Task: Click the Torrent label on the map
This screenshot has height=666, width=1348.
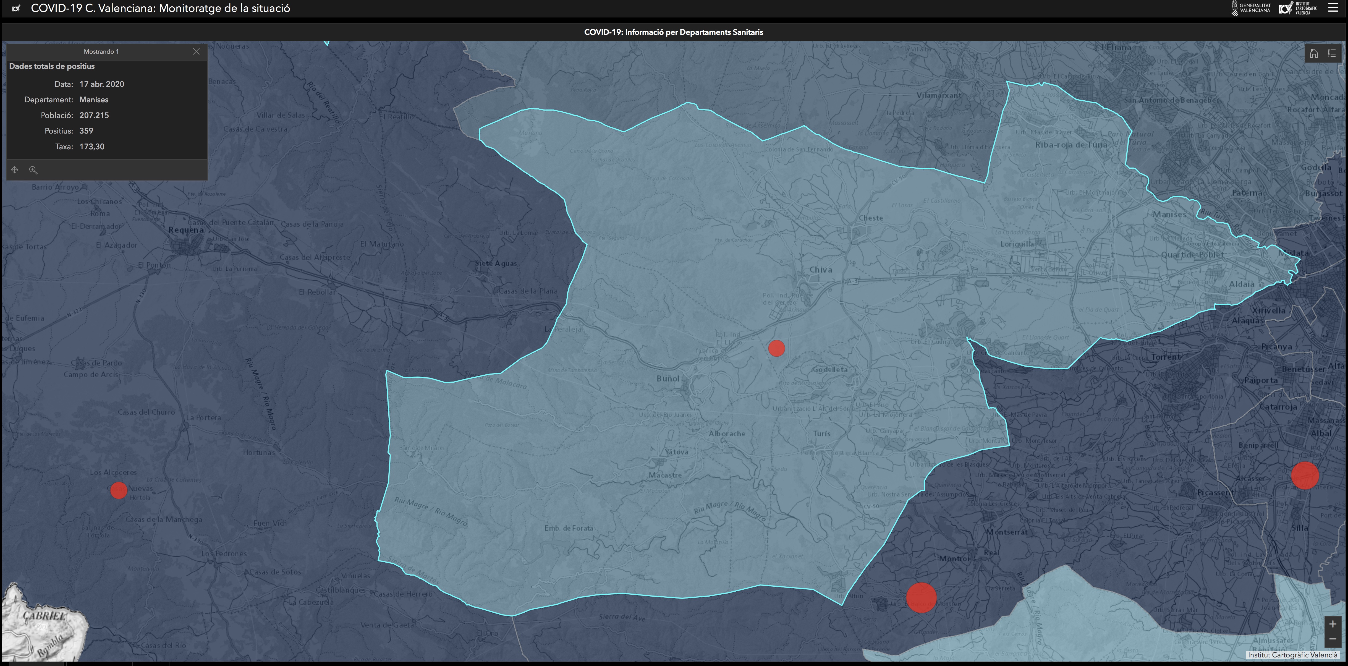Action: [x=1166, y=357]
